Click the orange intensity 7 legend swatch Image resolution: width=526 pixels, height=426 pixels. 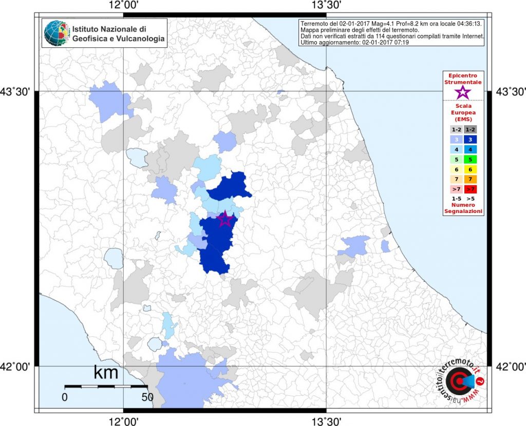(471, 179)
